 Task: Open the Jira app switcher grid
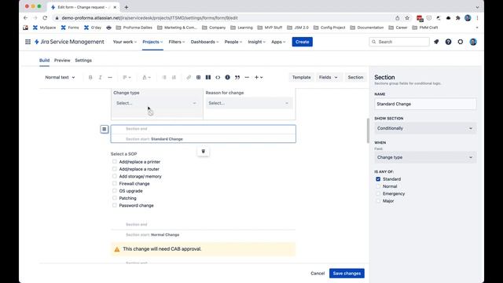point(28,42)
